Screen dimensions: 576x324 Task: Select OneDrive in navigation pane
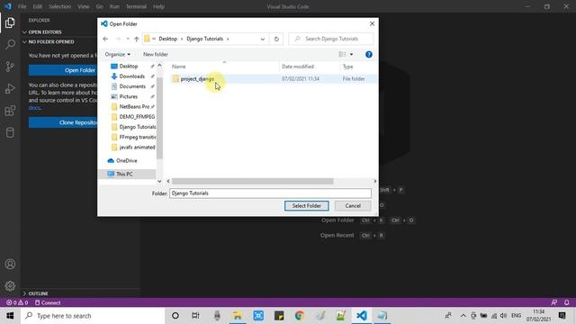point(126,160)
